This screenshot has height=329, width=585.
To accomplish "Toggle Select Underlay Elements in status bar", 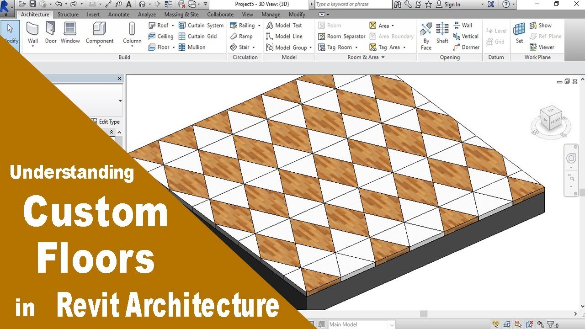I will 507,324.
